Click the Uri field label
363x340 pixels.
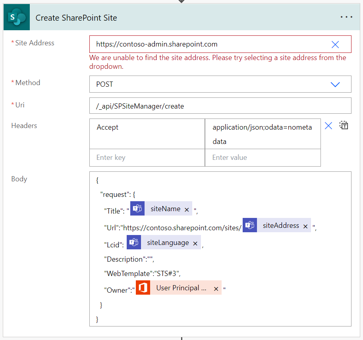[20, 105]
